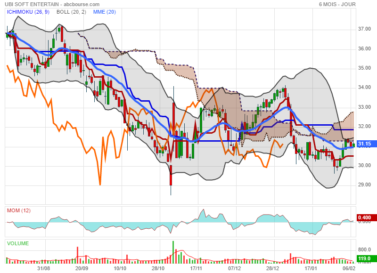Click the 17/01 date axis label
Viewport: 377px width, 273px height.
click(311, 268)
